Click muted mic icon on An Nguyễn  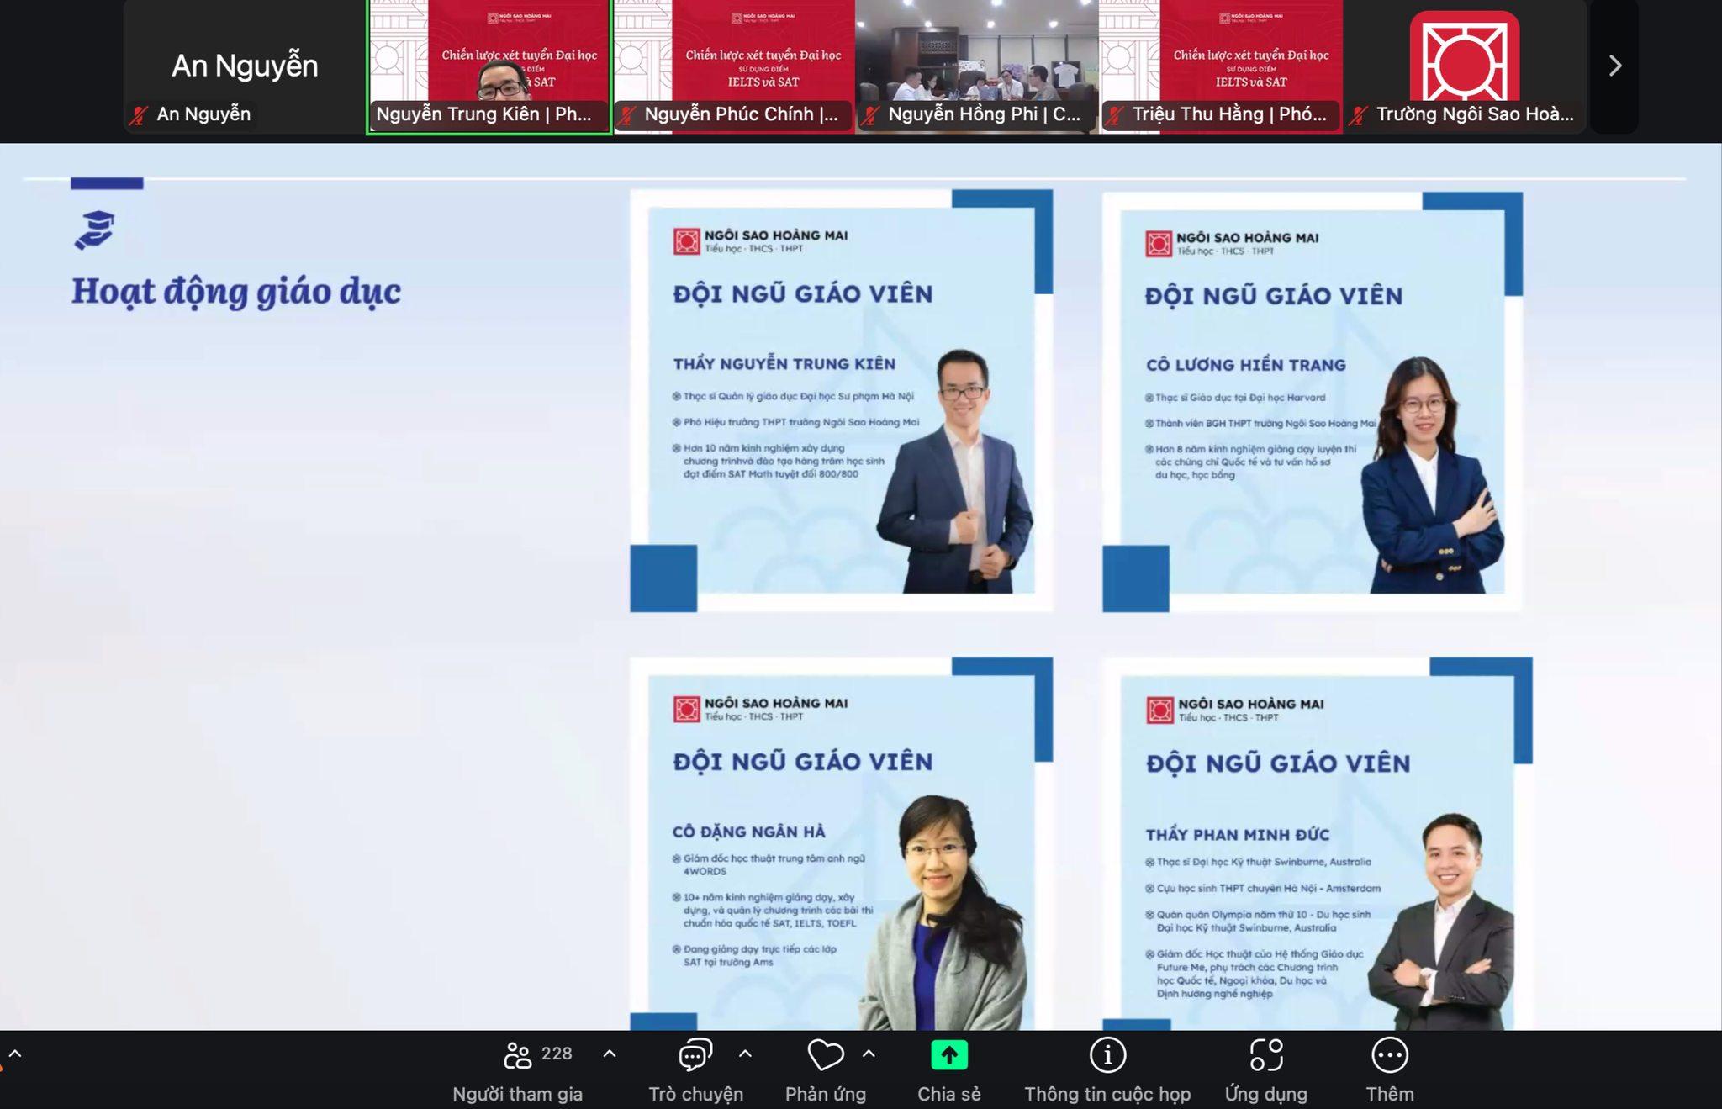140,115
